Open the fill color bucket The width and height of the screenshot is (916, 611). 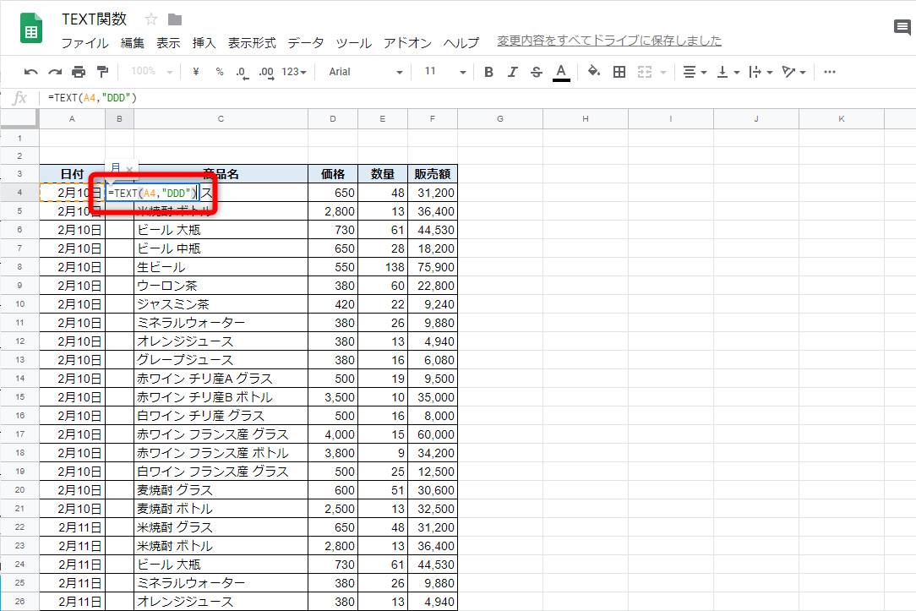(593, 71)
